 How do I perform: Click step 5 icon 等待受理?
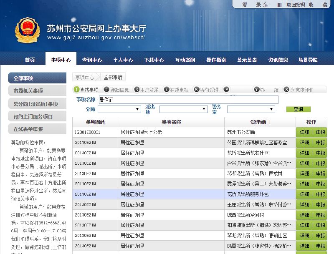(x=197, y=89)
